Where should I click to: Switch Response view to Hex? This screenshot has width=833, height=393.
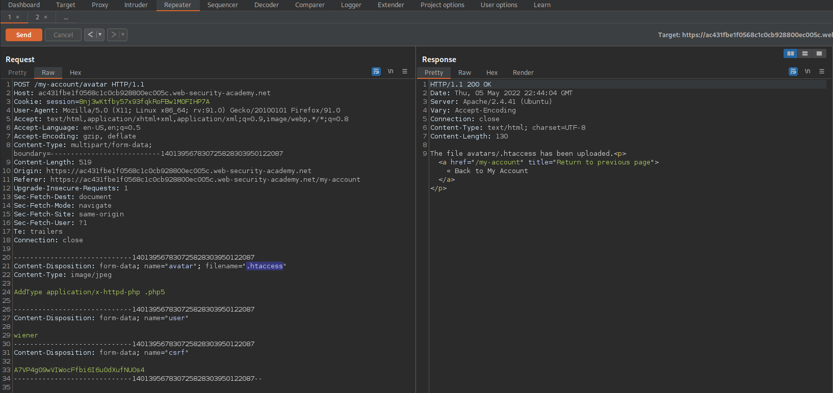(492, 73)
